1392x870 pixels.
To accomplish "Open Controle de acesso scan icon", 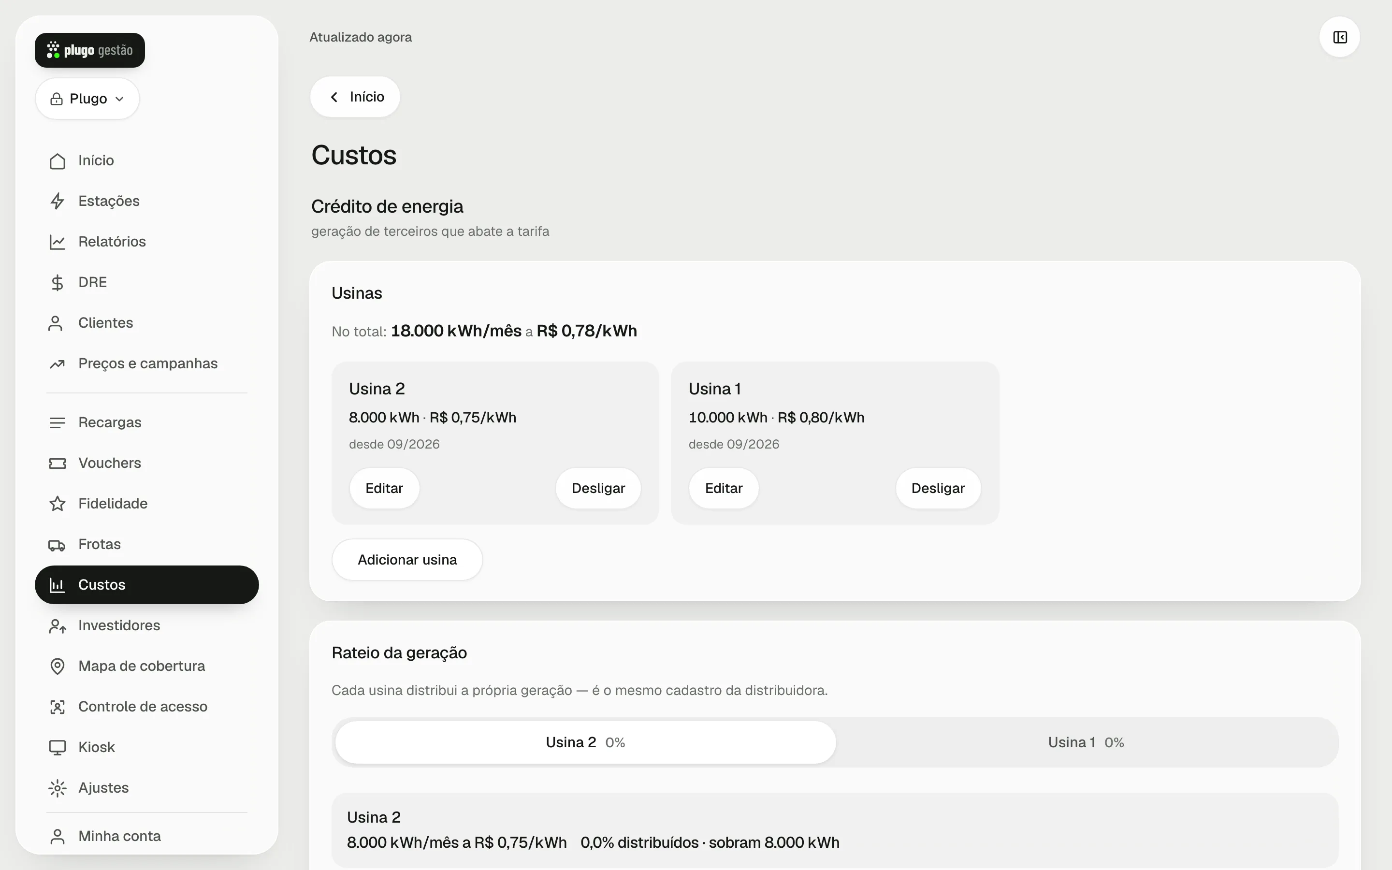I will pos(57,707).
